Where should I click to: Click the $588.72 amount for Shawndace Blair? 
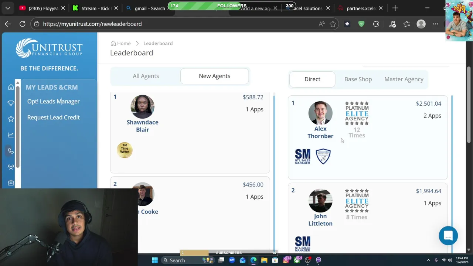(x=253, y=98)
